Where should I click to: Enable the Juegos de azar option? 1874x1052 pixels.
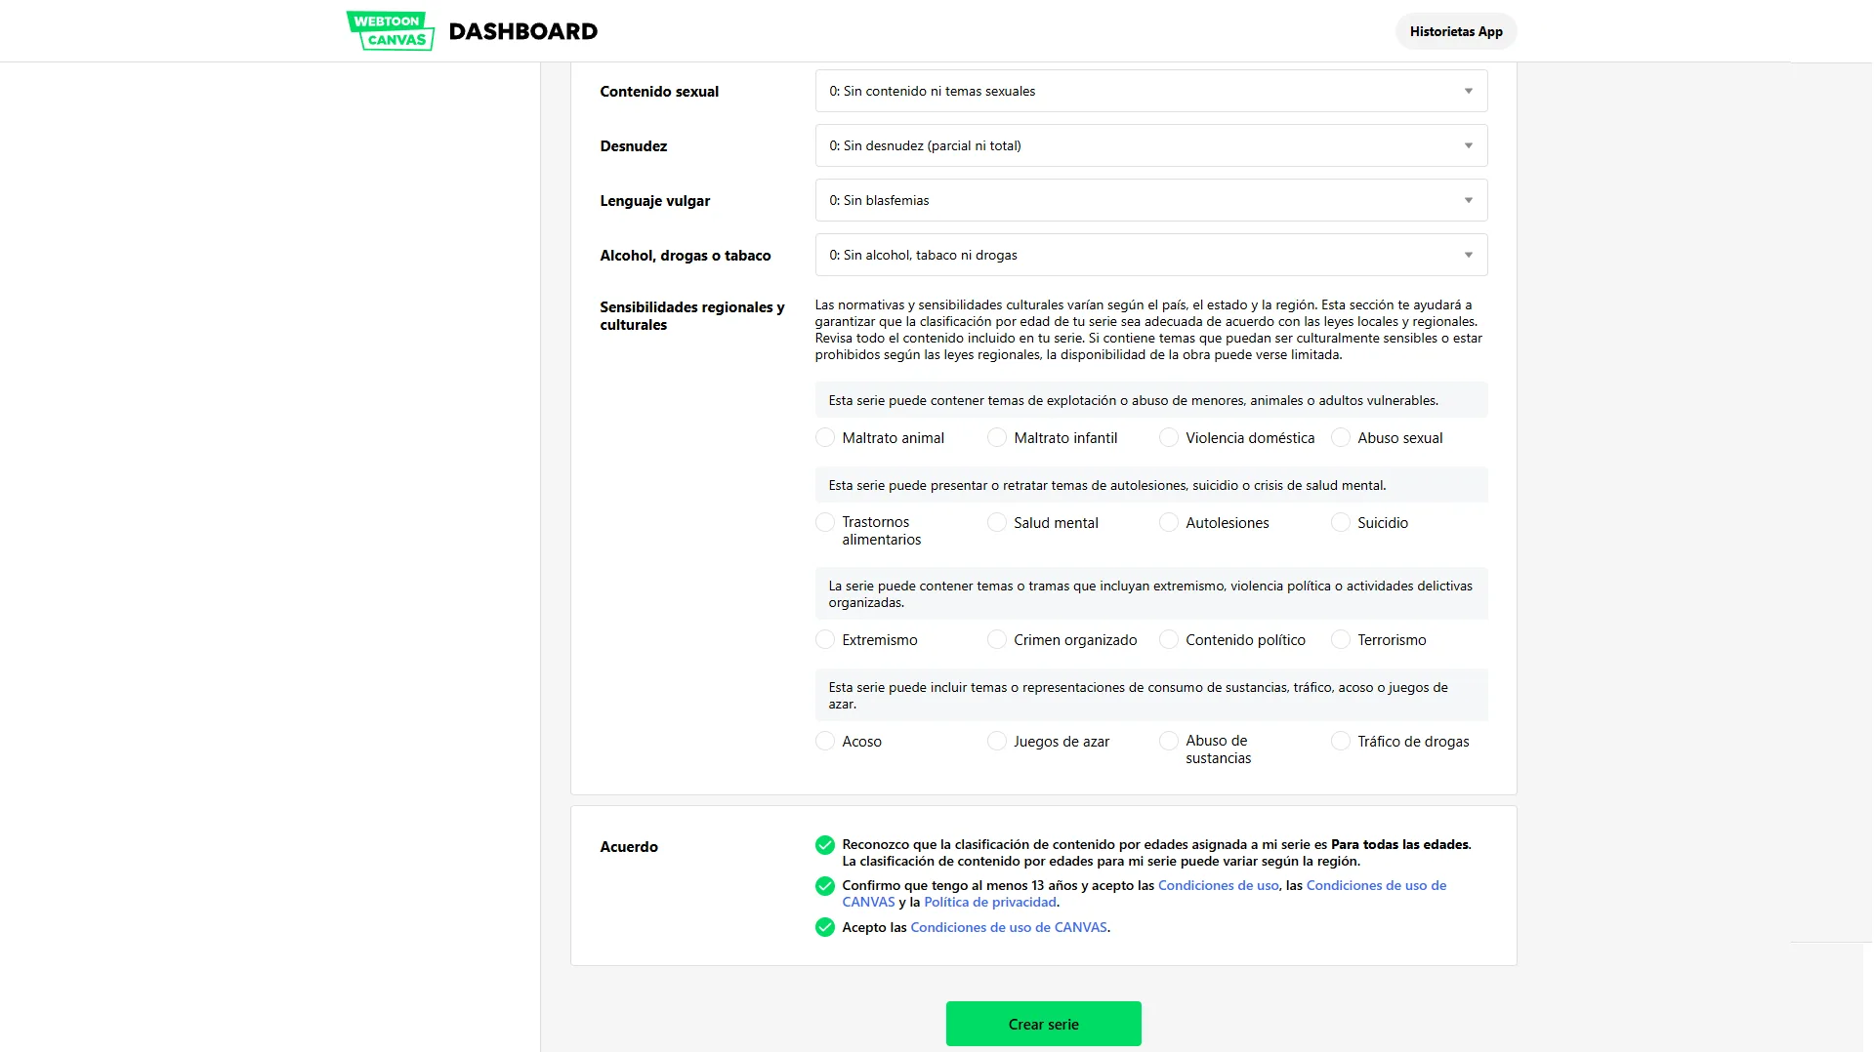pos(997,742)
